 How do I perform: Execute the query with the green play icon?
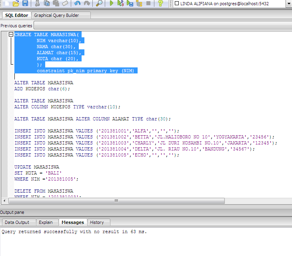click(111, 3)
